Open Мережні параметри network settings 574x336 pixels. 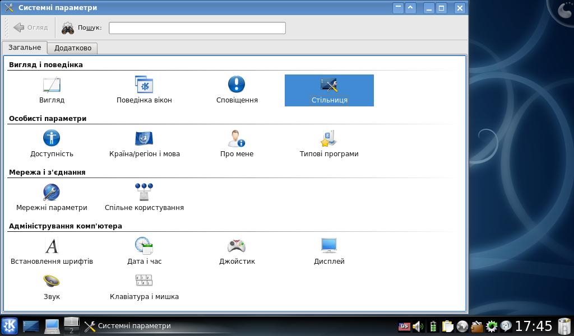tap(52, 198)
